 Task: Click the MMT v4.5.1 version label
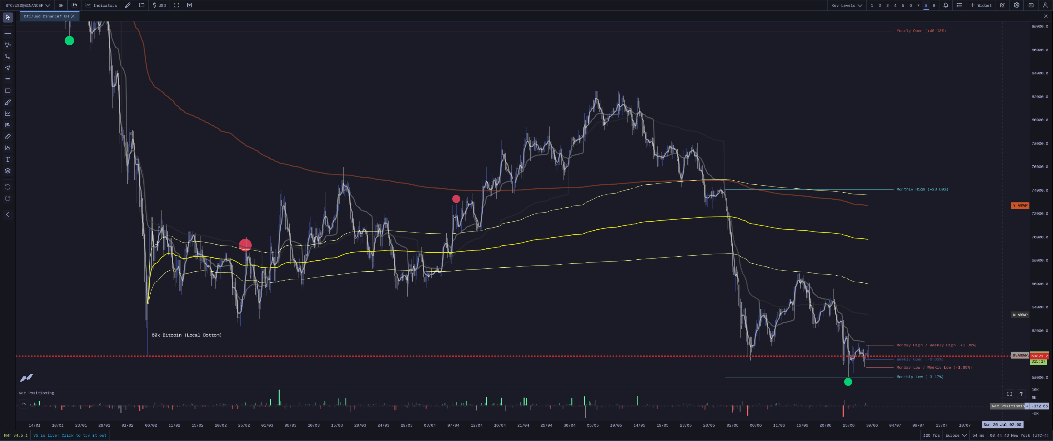click(x=16, y=435)
